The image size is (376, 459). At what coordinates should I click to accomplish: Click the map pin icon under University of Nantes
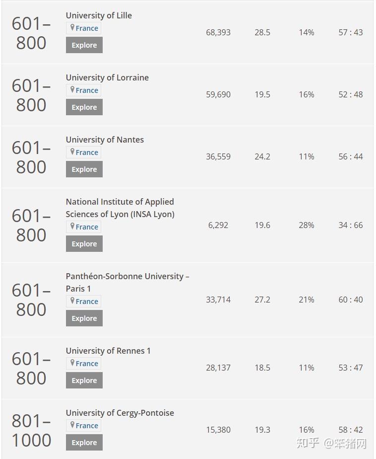click(72, 152)
